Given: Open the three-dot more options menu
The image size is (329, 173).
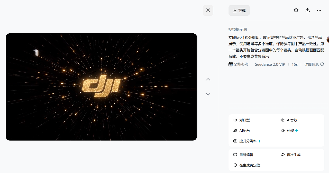Looking at the screenshot, I should pyautogui.click(x=319, y=10).
